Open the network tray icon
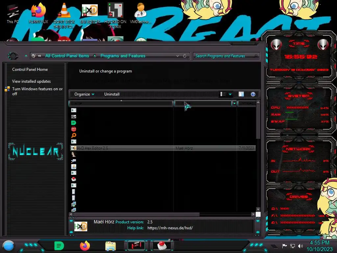Screen dimensions: 337x253 tap(293, 246)
